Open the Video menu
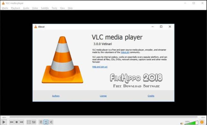 (35, 8)
